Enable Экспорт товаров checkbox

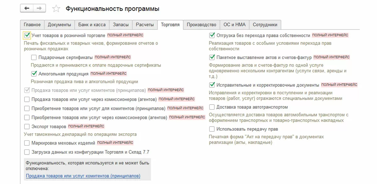pos(27,127)
